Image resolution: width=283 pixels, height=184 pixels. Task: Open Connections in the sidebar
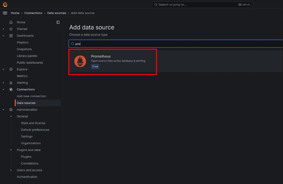[x=26, y=89]
